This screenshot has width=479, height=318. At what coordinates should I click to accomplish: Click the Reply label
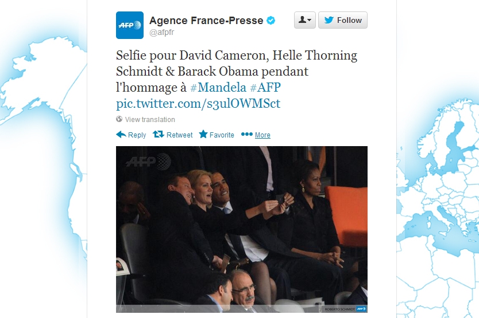click(x=137, y=135)
